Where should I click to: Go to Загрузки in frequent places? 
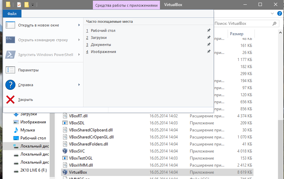pos(99,38)
